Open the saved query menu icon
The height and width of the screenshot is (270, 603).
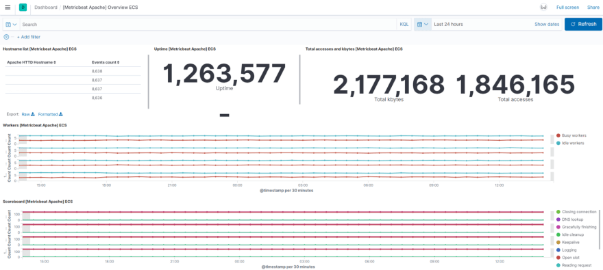[x=11, y=24]
